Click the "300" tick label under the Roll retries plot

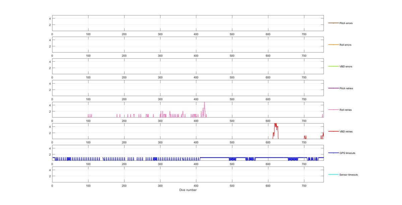160,120
